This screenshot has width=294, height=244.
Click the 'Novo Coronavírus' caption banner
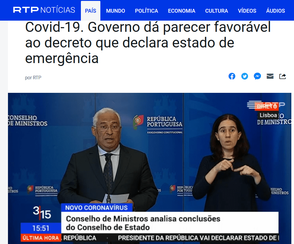coord(96,208)
